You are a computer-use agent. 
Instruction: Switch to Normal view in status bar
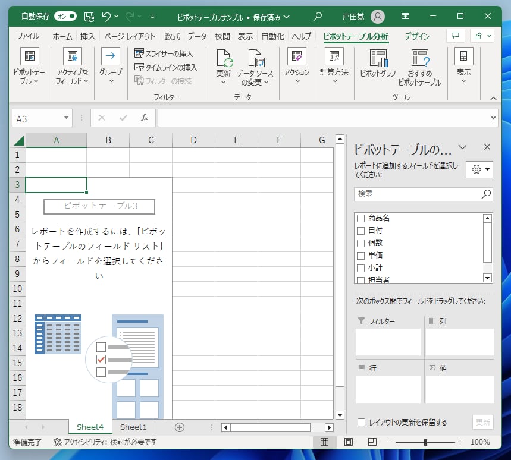coord(324,442)
